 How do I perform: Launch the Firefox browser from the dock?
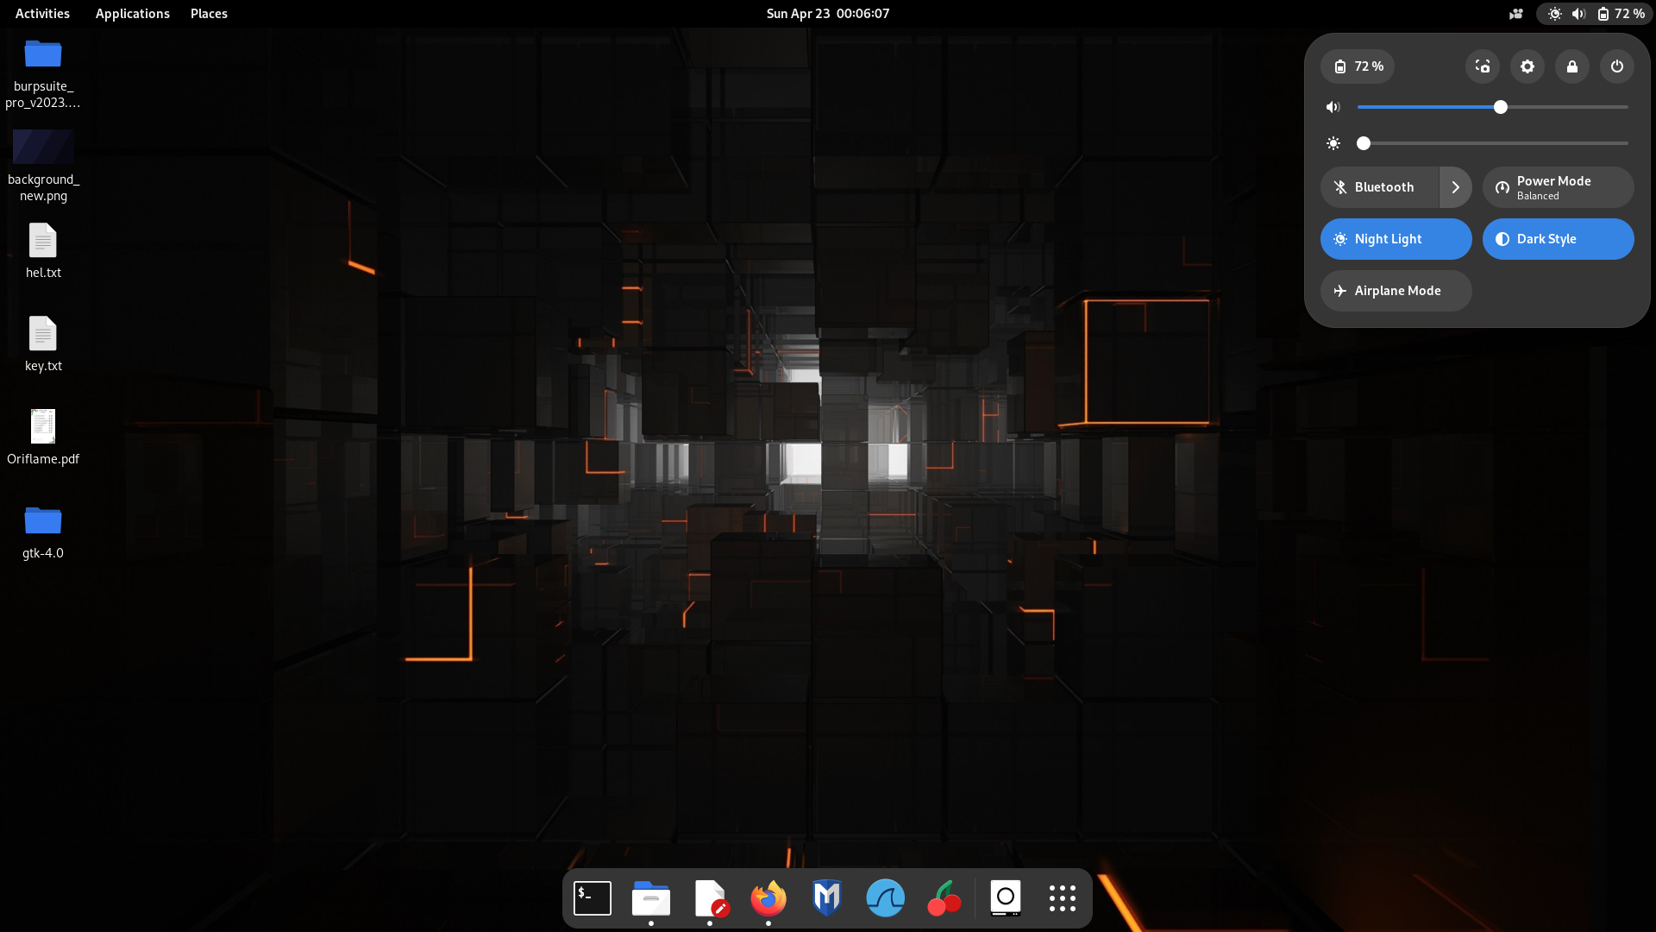point(768,898)
